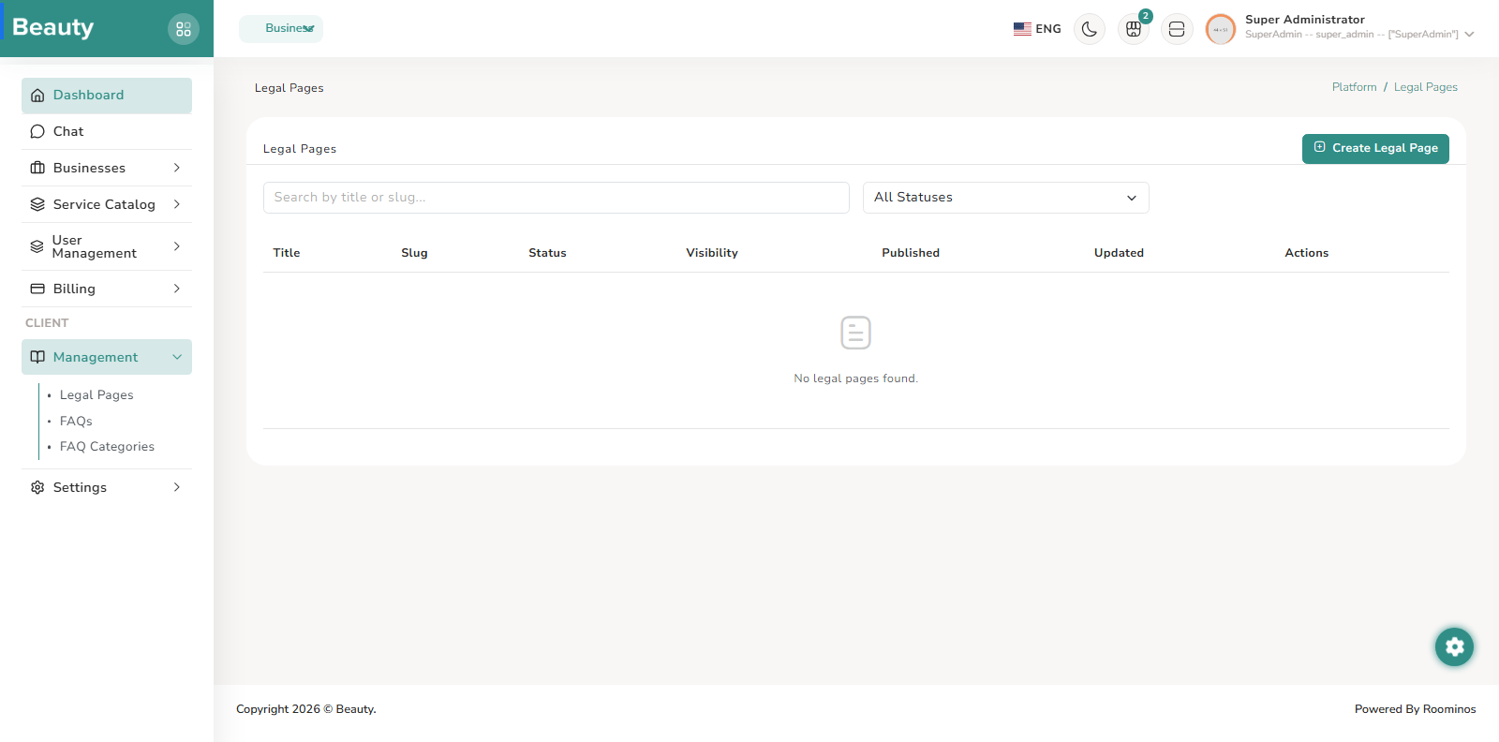Image resolution: width=1499 pixels, height=742 pixels.
Task: Click the User Management icon
Action: tap(37, 246)
